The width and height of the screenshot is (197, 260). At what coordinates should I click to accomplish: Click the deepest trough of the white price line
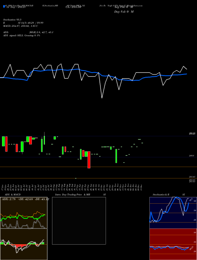[102, 98]
